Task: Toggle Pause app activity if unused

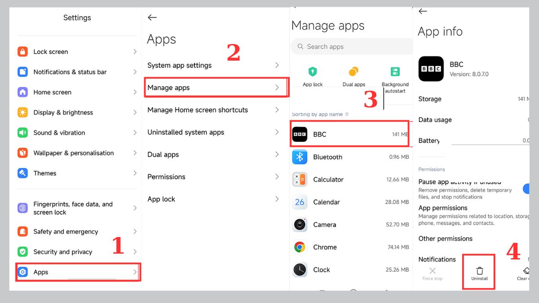Action: point(526,189)
